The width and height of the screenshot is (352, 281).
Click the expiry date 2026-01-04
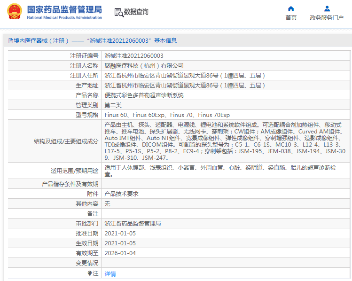pyautogui.click(x=120, y=253)
